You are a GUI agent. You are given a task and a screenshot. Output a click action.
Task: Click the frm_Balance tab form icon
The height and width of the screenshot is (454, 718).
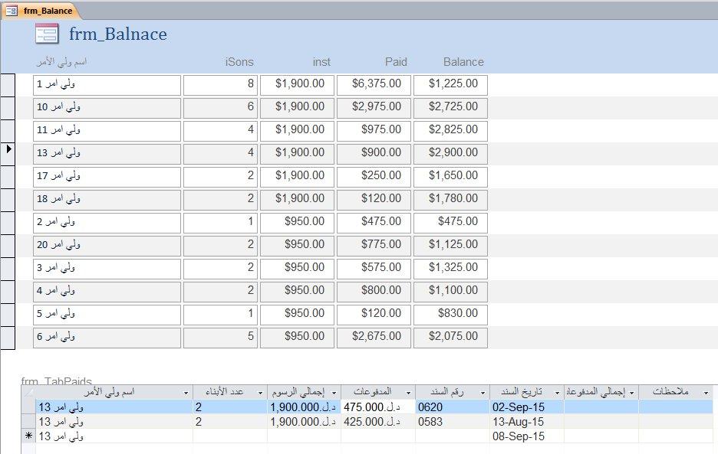(12, 10)
